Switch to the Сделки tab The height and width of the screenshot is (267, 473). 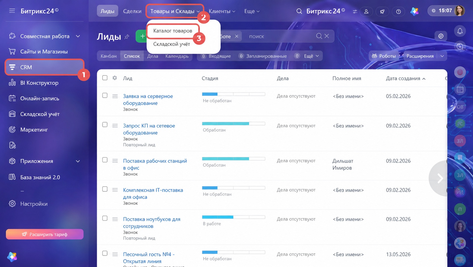(132, 11)
